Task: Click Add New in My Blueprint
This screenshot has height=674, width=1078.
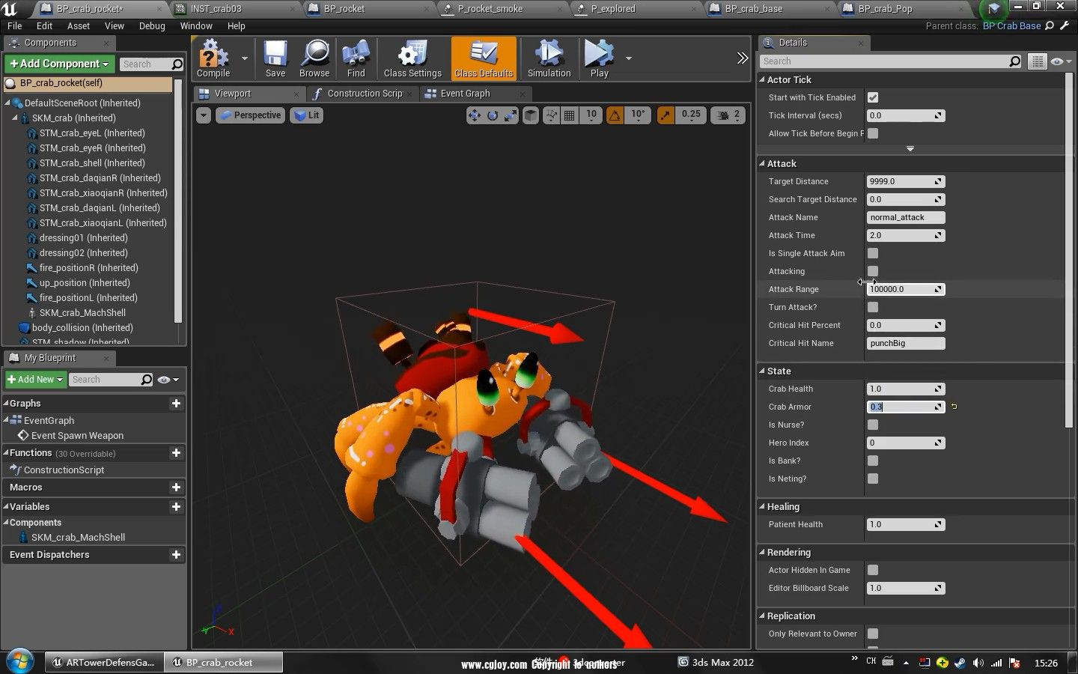Action: click(x=35, y=380)
